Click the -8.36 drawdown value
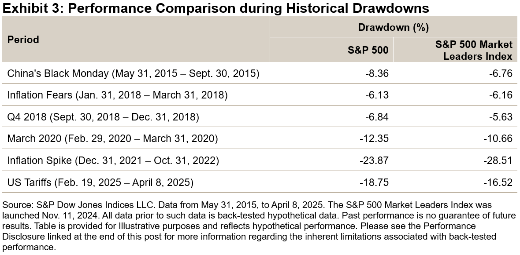This screenshot has height=255, width=520. [377, 73]
